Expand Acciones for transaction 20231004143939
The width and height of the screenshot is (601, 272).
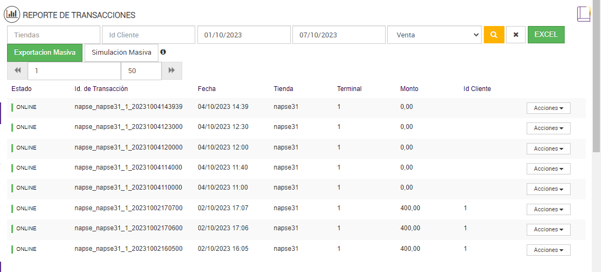point(548,108)
